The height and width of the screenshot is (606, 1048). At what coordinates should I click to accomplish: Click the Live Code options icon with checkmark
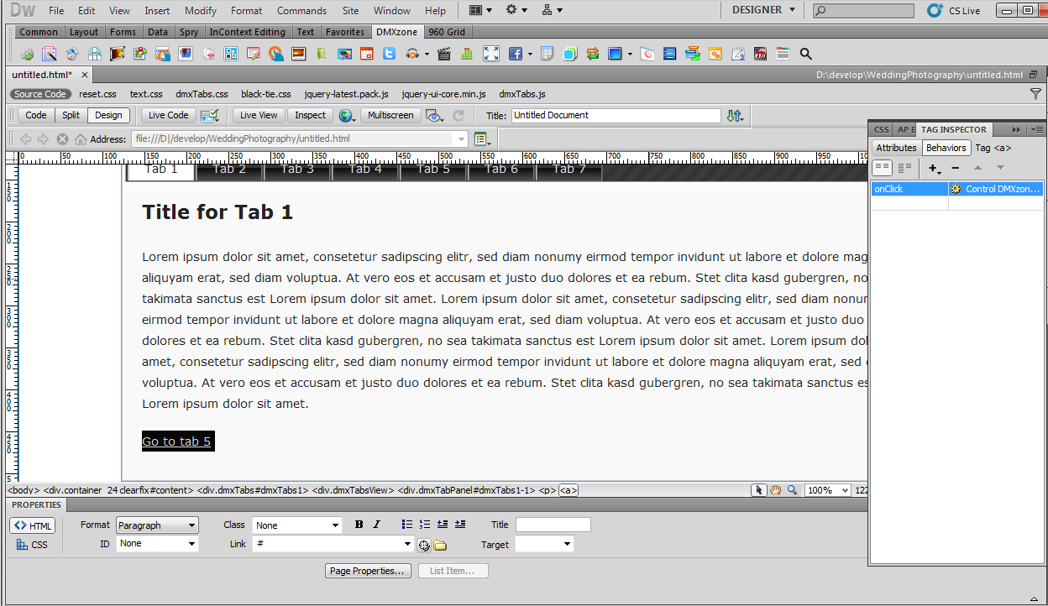[210, 115]
